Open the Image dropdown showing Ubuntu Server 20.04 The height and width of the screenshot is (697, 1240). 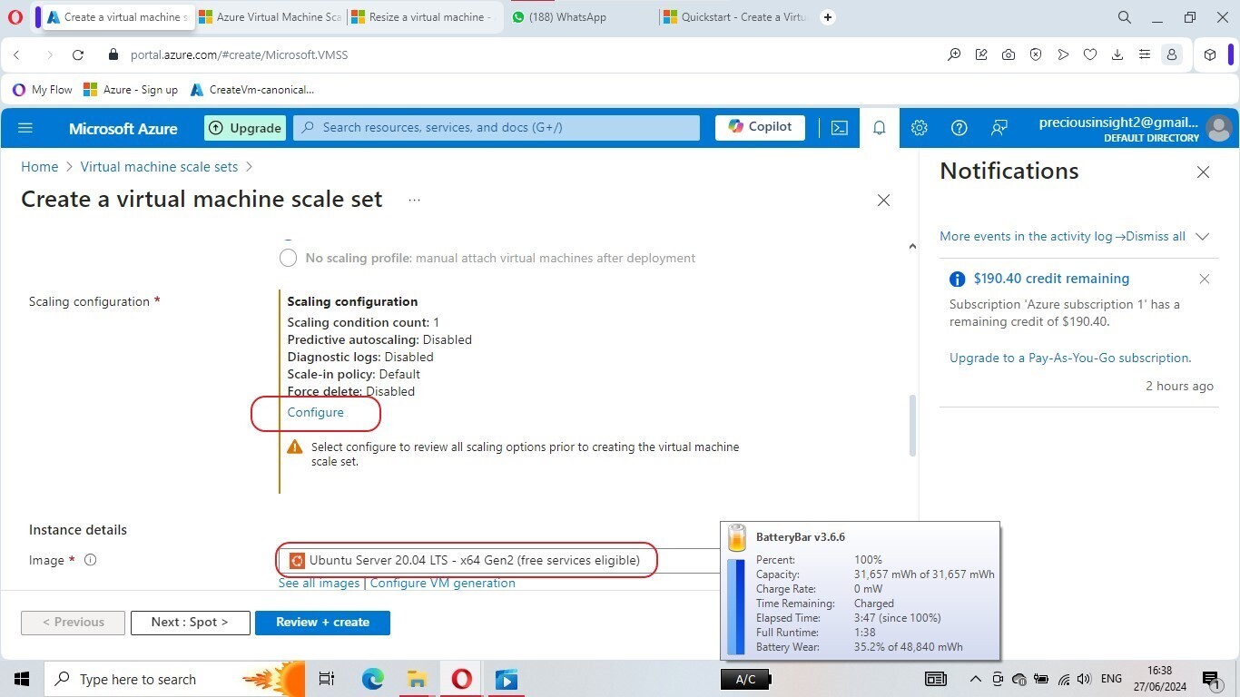pos(498,561)
